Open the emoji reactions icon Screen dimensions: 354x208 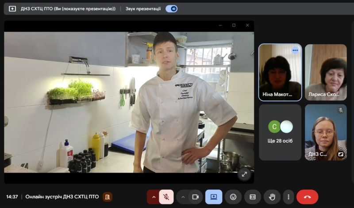tap(233, 197)
